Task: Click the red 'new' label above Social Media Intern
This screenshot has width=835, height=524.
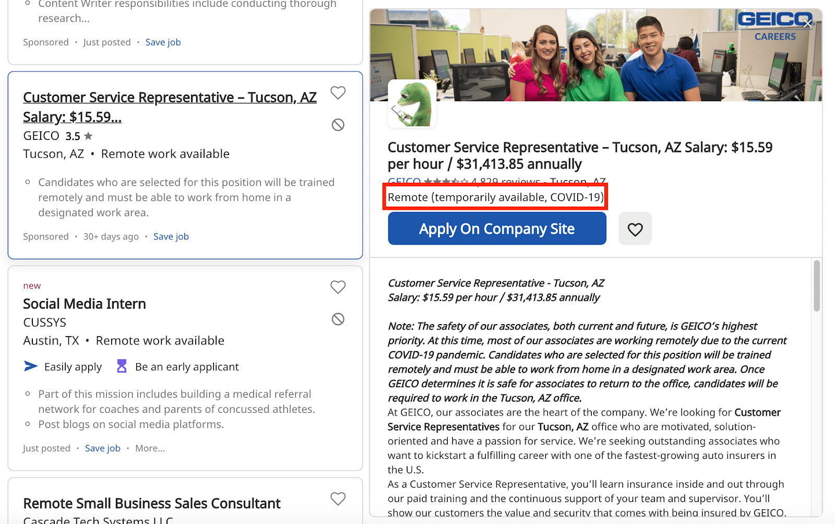Action: pyautogui.click(x=32, y=285)
